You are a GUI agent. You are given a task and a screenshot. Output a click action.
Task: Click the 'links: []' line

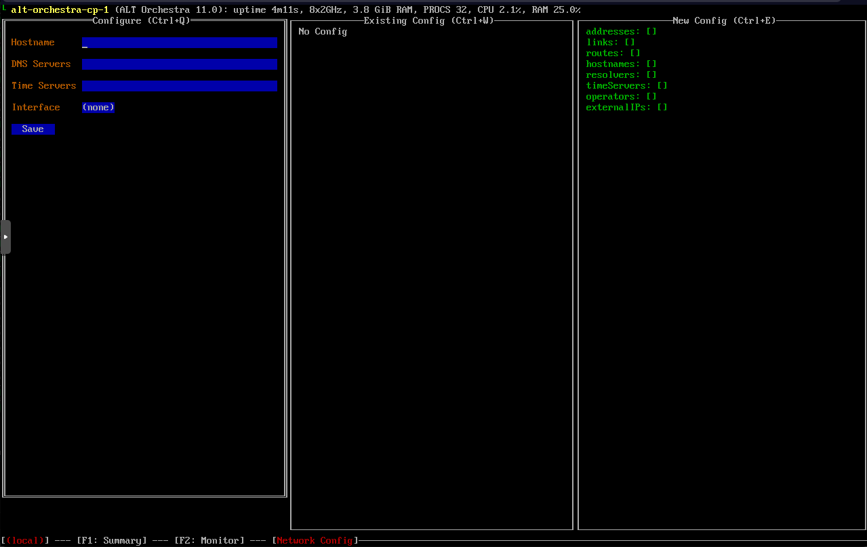tap(610, 43)
